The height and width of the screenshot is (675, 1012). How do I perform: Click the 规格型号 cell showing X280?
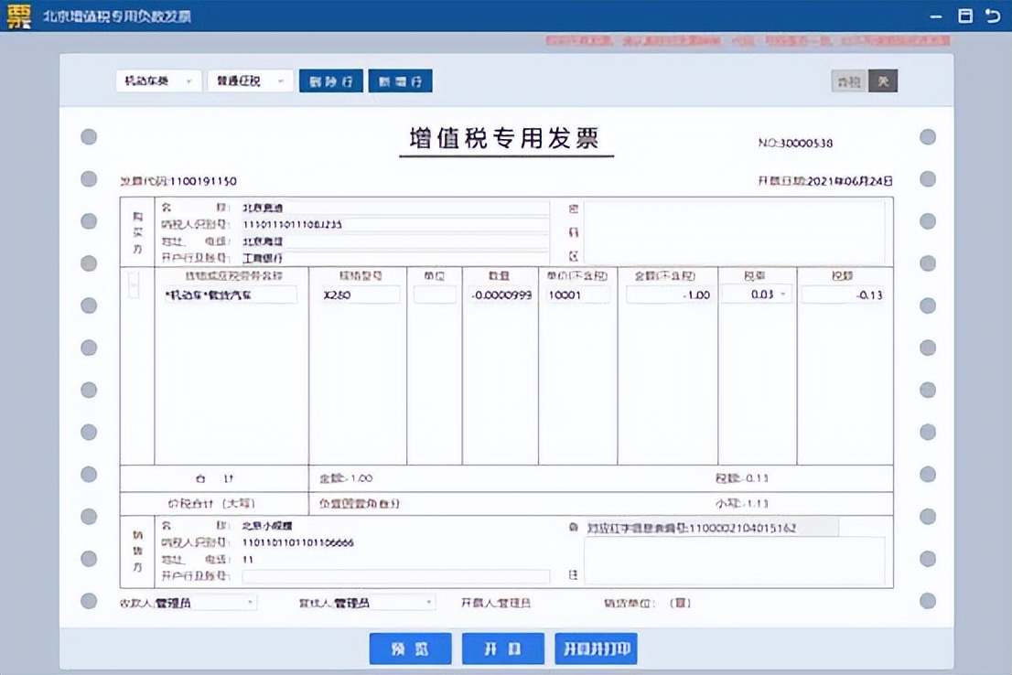point(361,295)
